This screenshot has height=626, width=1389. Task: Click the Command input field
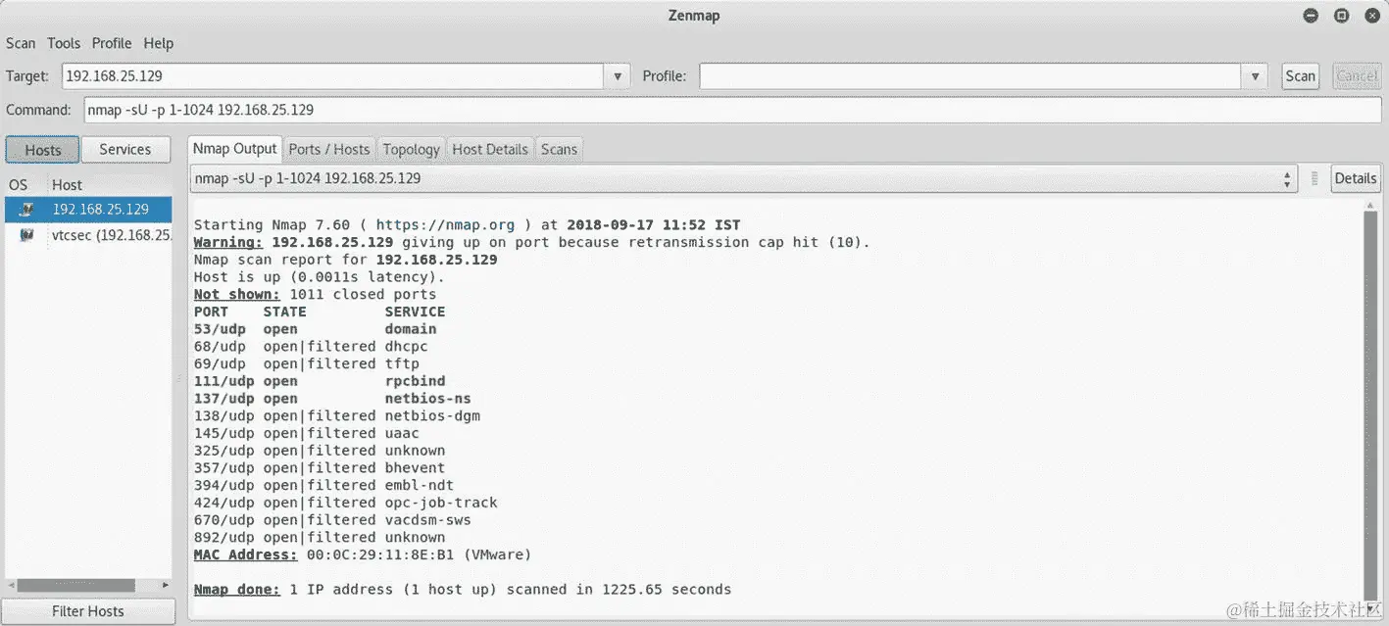pyautogui.click(x=732, y=110)
